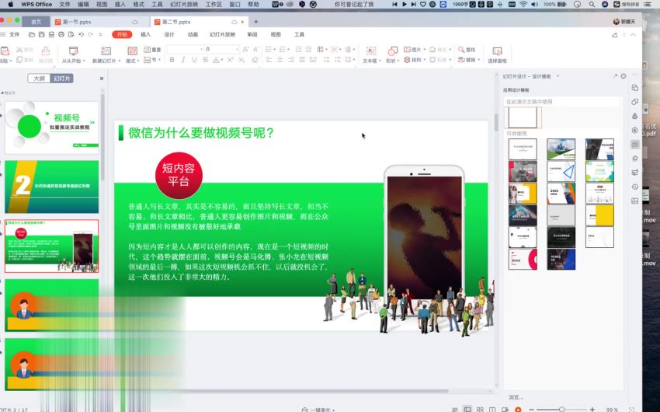Screen dimensions: 660x412
Task: Open the 排列 arrange dropdown
Action: point(415,60)
